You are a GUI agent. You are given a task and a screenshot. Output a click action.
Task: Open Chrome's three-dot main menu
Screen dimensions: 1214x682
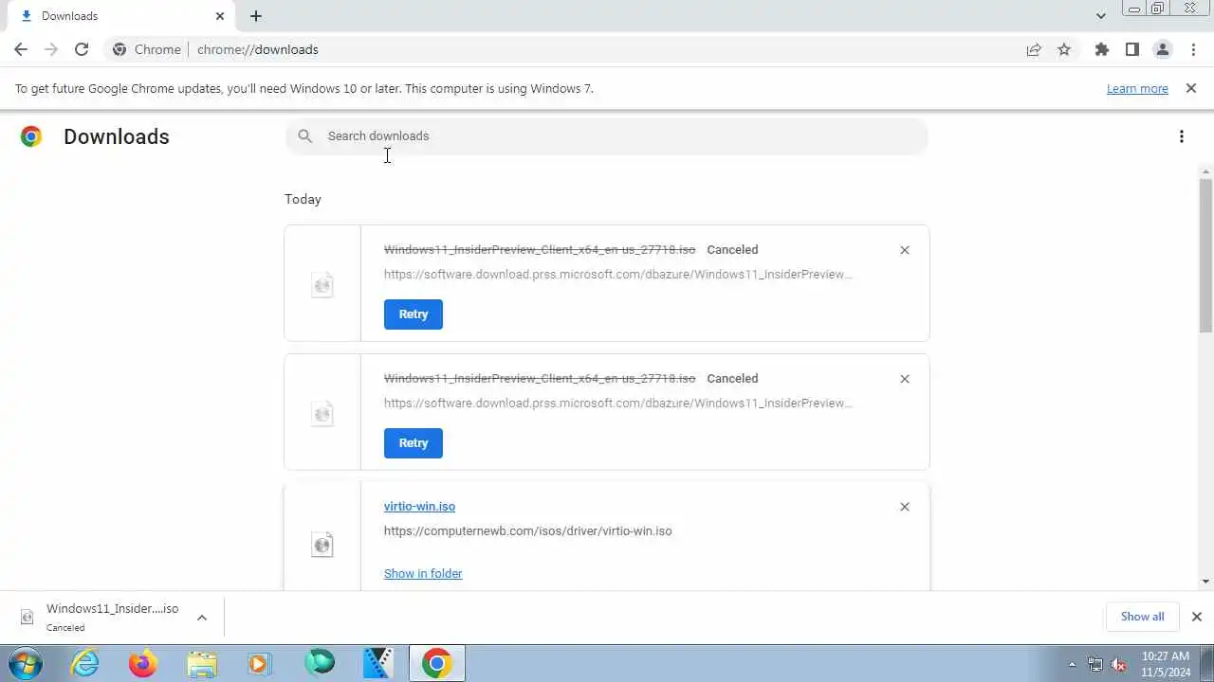click(x=1193, y=49)
